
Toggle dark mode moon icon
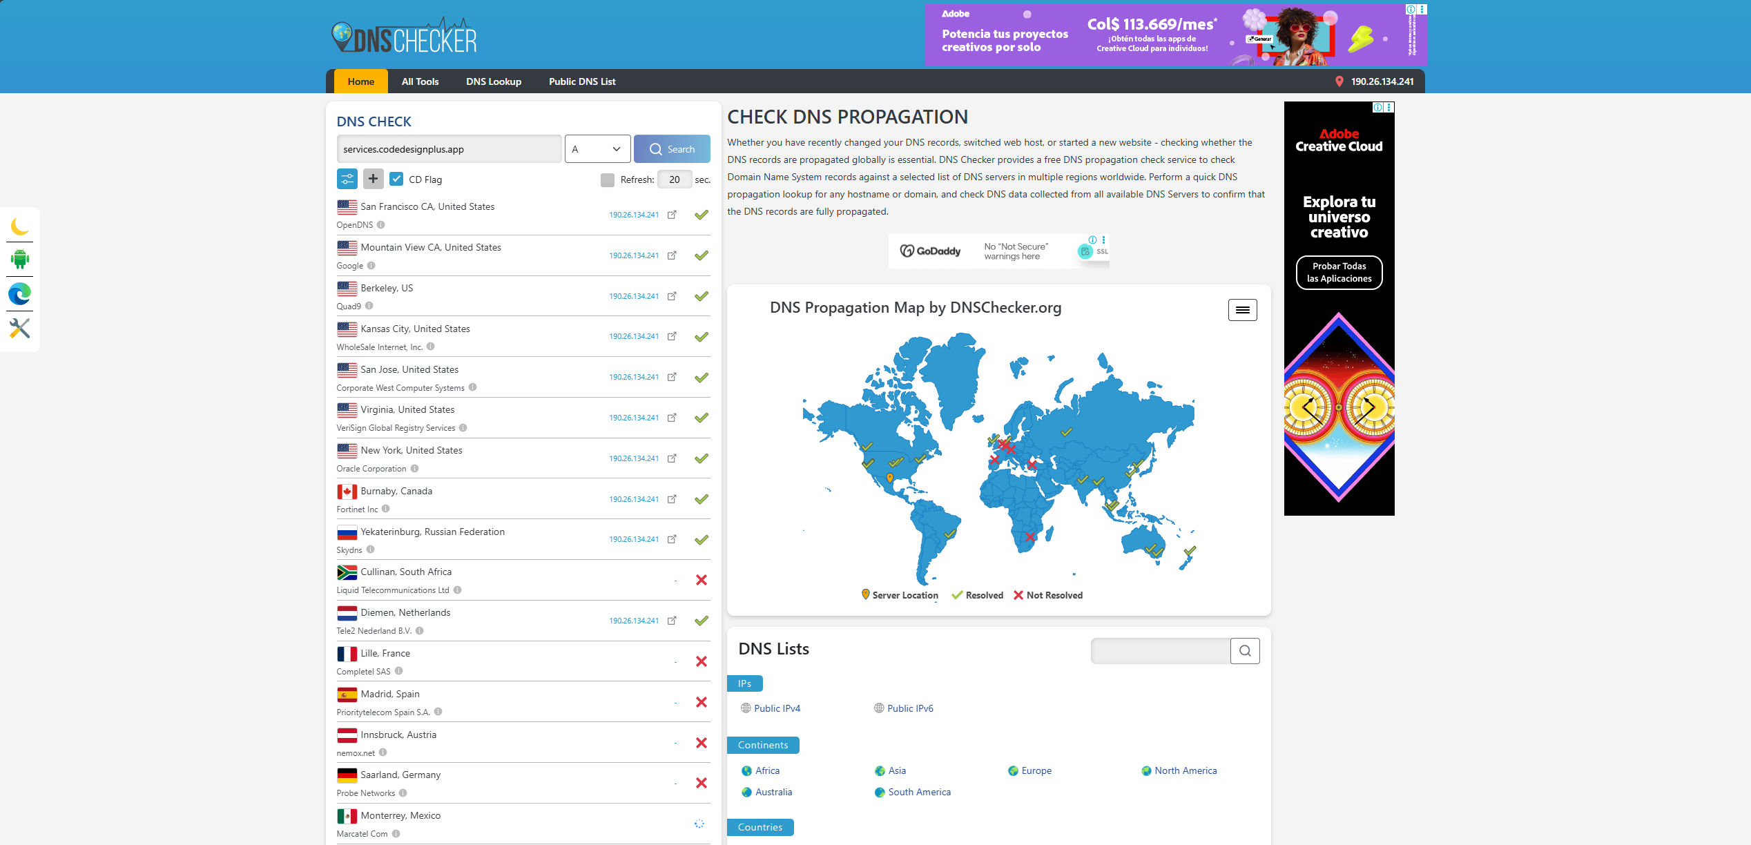click(x=20, y=226)
